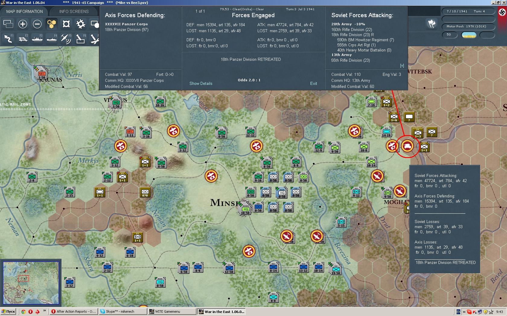
Task: Select the Soviet 3=3 stack near Orsha
Action: point(418,133)
